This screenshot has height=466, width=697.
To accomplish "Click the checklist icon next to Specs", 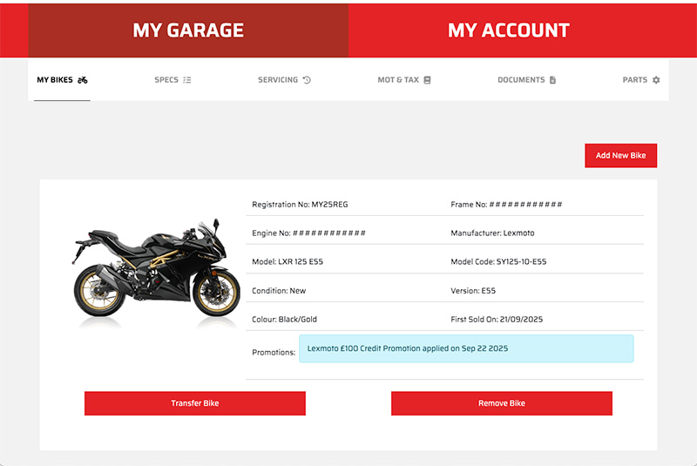I will pyautogui.click(x=187, y=80).
